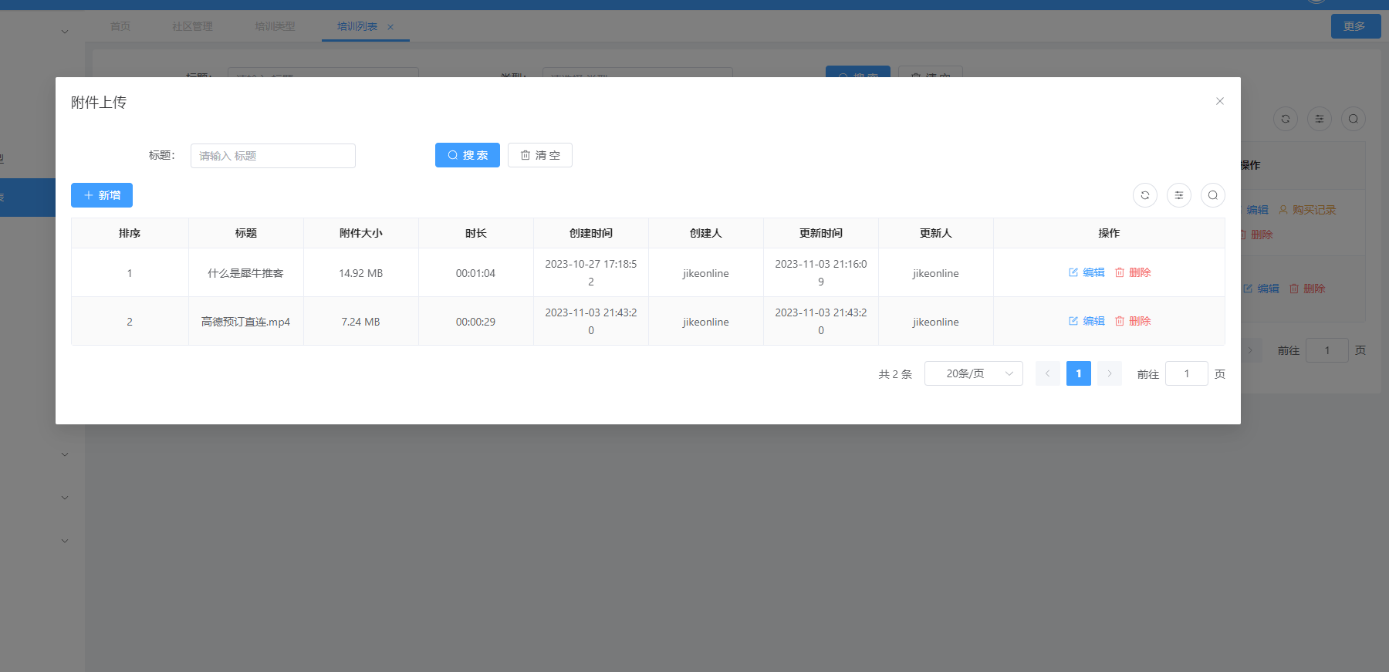Viewport: 1389px width, 672px height.
Task: Click the 前往 page number input in the dialog
Action: 1186,373
